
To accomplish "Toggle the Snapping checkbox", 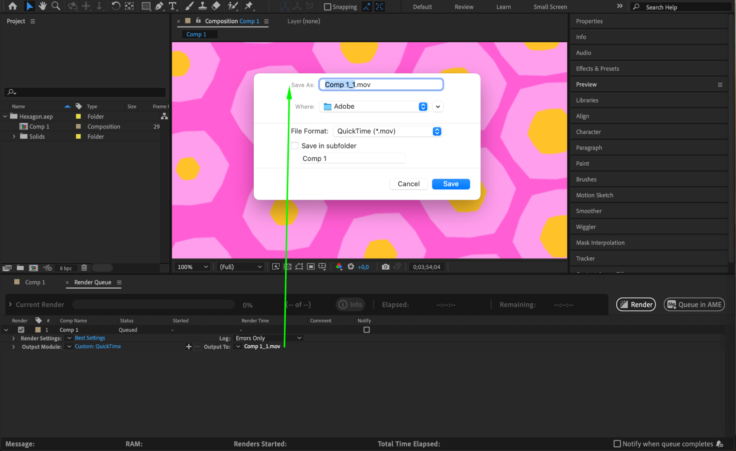I will [327, 7].
